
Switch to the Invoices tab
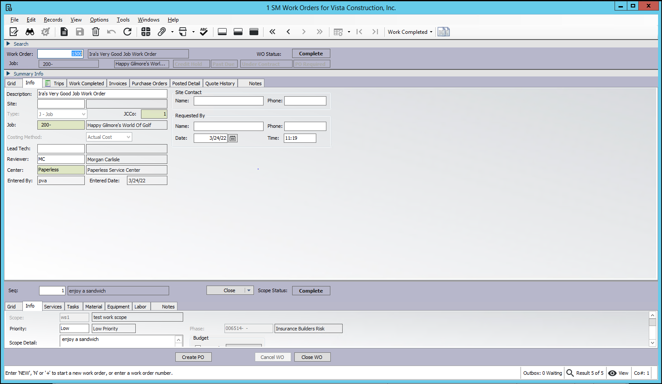118,83
